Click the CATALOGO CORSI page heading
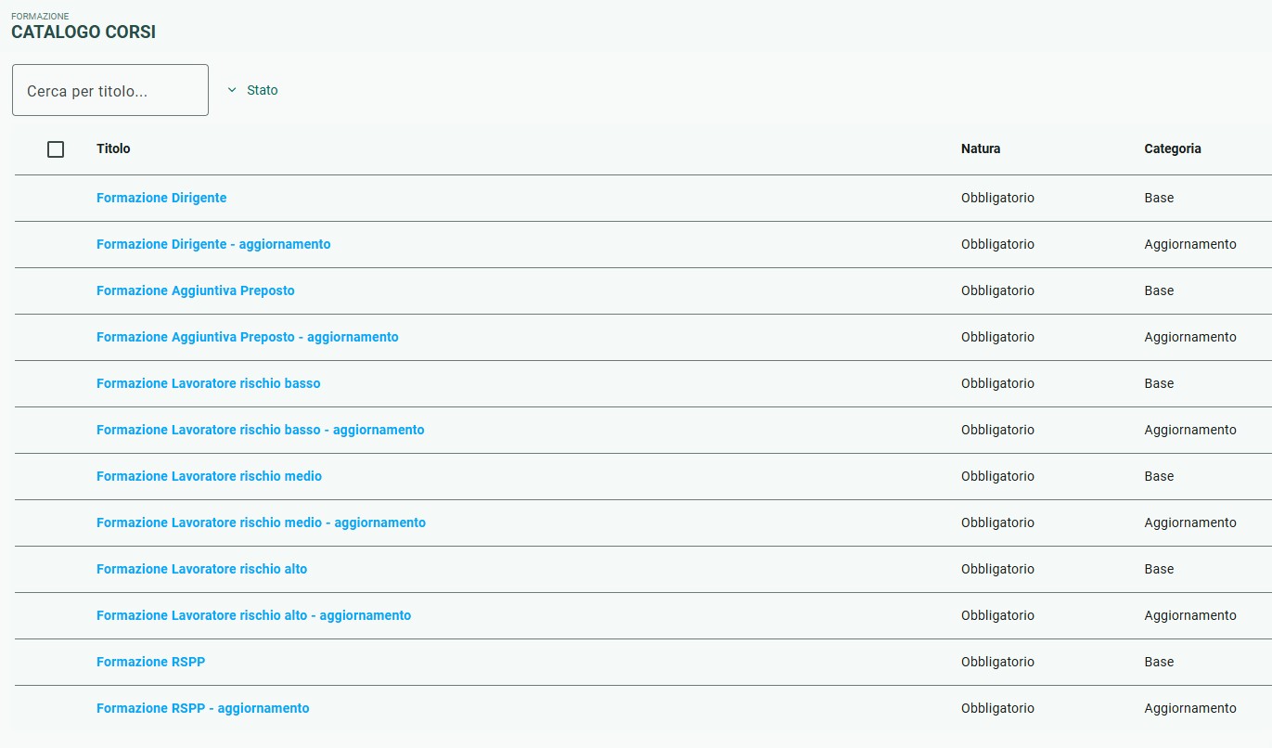1272x748 pixels. pos(84,32)
